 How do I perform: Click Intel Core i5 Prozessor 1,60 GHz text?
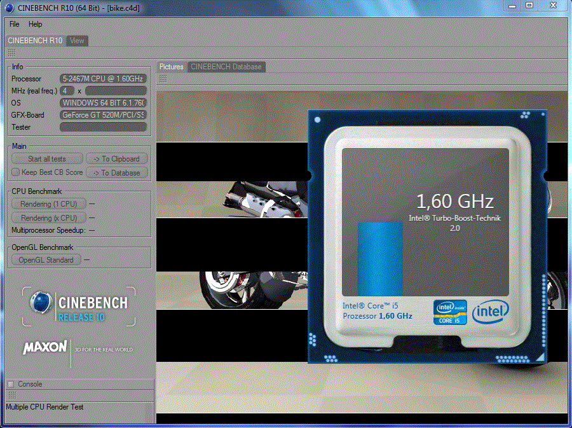[377, 311]
